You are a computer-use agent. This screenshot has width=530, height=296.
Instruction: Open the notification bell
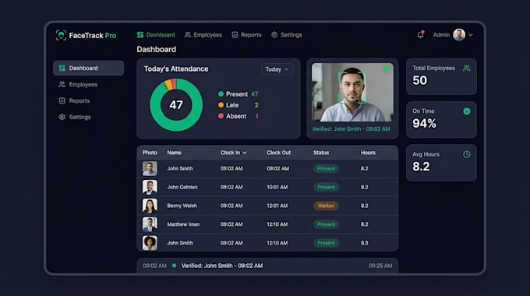tap(420, 34)
